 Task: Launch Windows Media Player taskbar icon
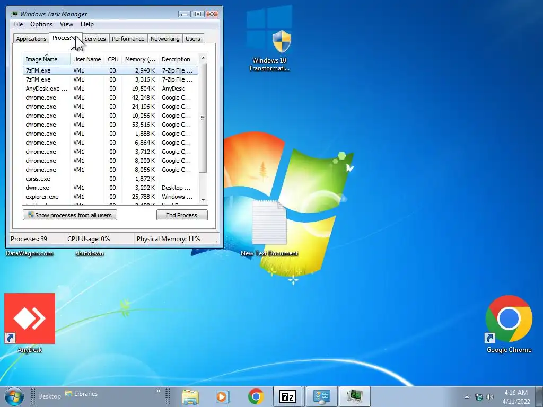point(222,396)
